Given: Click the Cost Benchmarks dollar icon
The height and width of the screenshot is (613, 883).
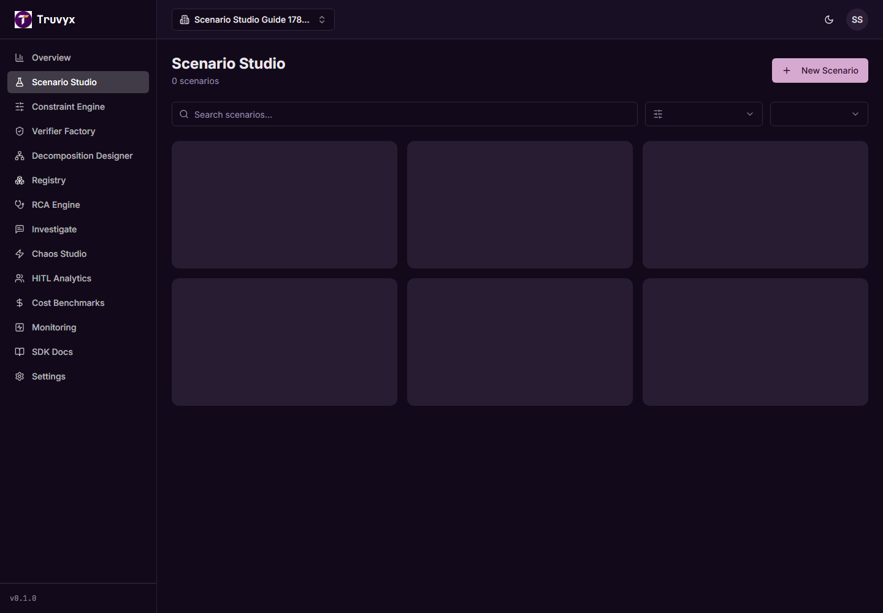Looking at the screenshot, I should [x=20, y=303].
